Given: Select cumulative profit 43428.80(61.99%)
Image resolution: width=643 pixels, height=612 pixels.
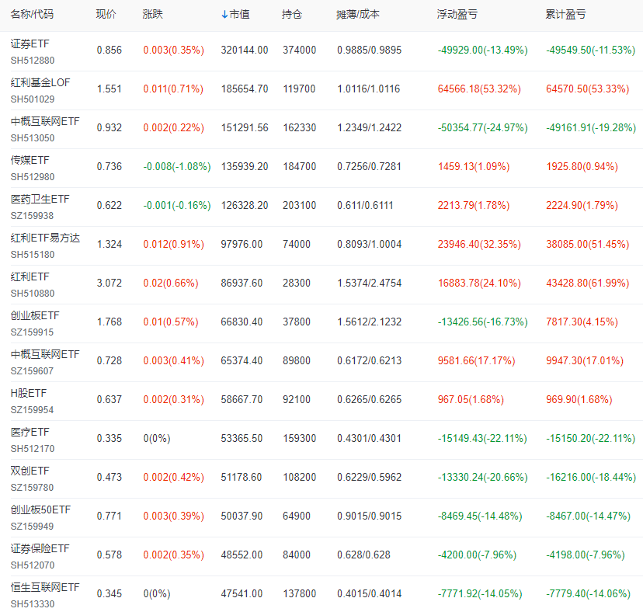Looking at the screenshot, I should click(x=588, y=283).
